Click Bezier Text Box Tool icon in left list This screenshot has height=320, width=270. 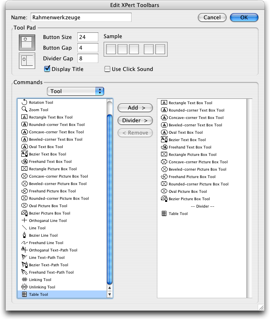point(25,154)
